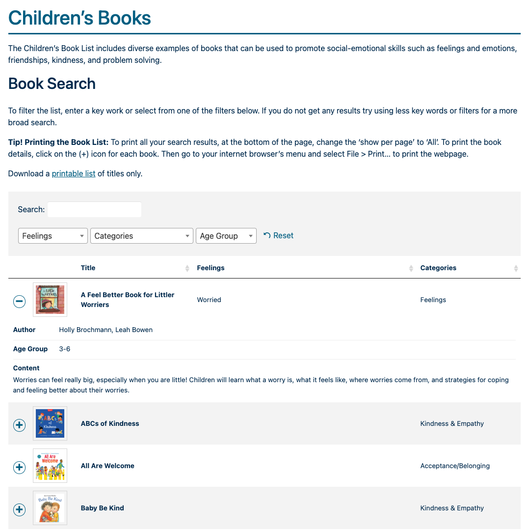Click the Reset link text
The height and width of the screenshot is (531, 531).
pos(283,235)
